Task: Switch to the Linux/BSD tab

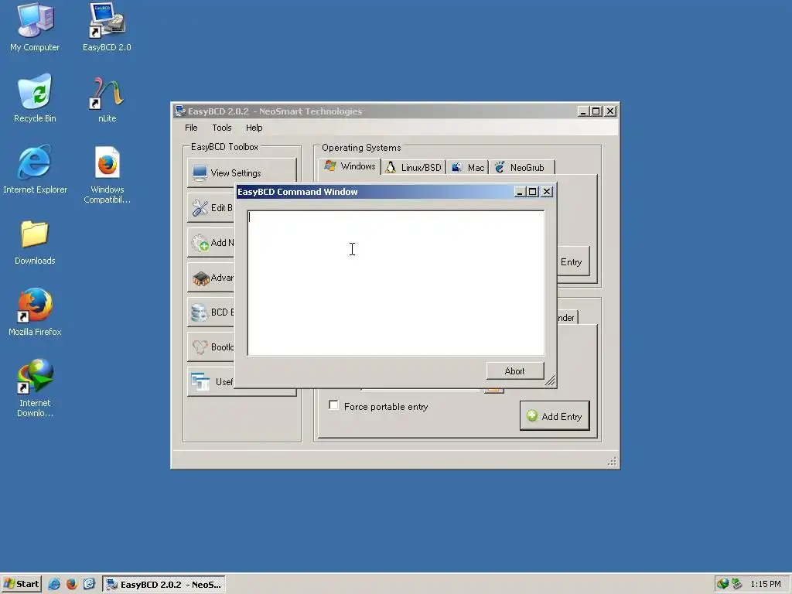Action: point(414,168)
